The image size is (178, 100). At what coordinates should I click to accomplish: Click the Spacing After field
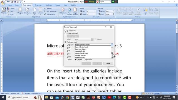pos(109,14)
